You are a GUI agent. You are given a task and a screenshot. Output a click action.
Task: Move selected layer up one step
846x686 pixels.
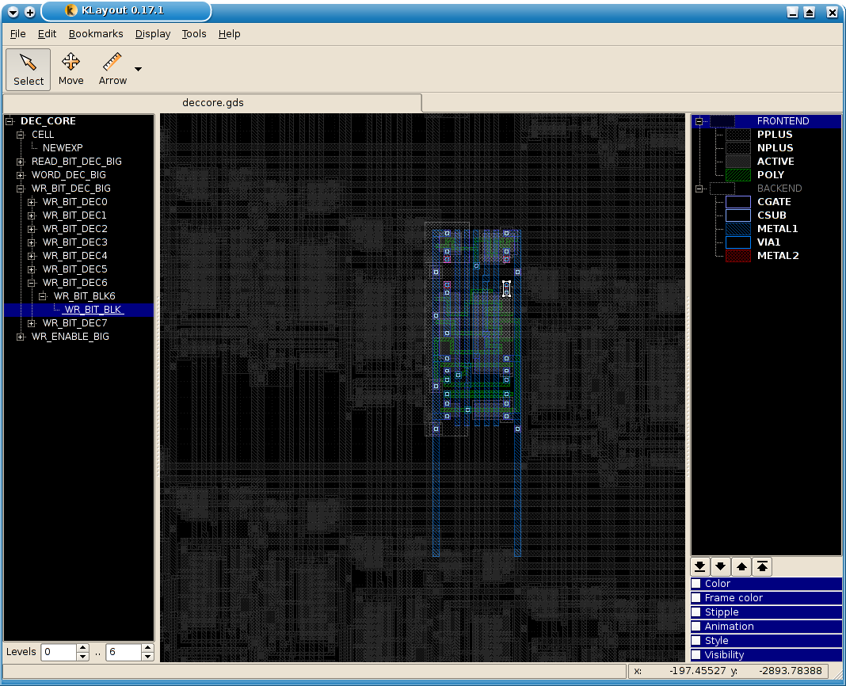(741, 566)
